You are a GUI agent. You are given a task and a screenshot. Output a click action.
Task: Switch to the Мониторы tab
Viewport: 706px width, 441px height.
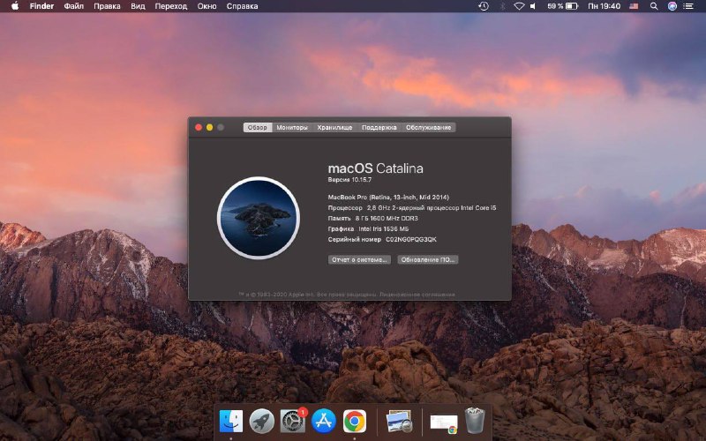point(292,127)
